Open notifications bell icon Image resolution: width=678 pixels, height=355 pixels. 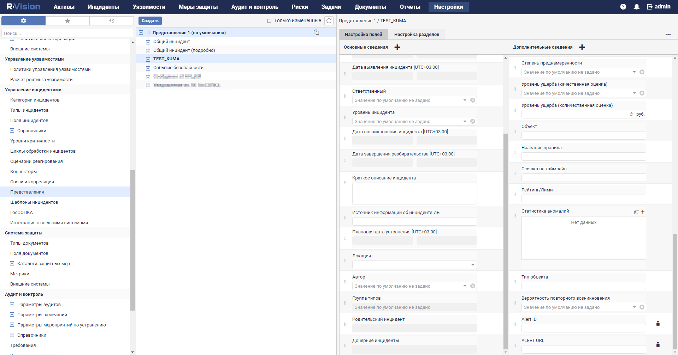coord(637,7)
